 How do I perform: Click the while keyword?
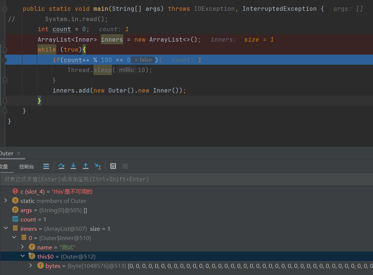[47, 50]
